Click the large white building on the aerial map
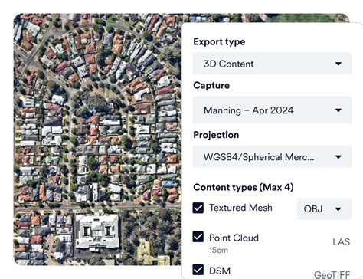The image size is (363, 279). (97, 231)
